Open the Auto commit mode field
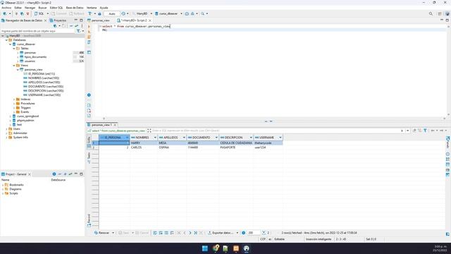This screenshot has width=451, height=254. pyautogui.click(x=112, y=13)
